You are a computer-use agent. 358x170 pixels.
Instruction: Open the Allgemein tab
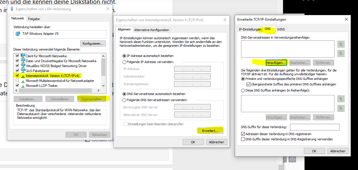pyautogui.click(x=124, y=29)
